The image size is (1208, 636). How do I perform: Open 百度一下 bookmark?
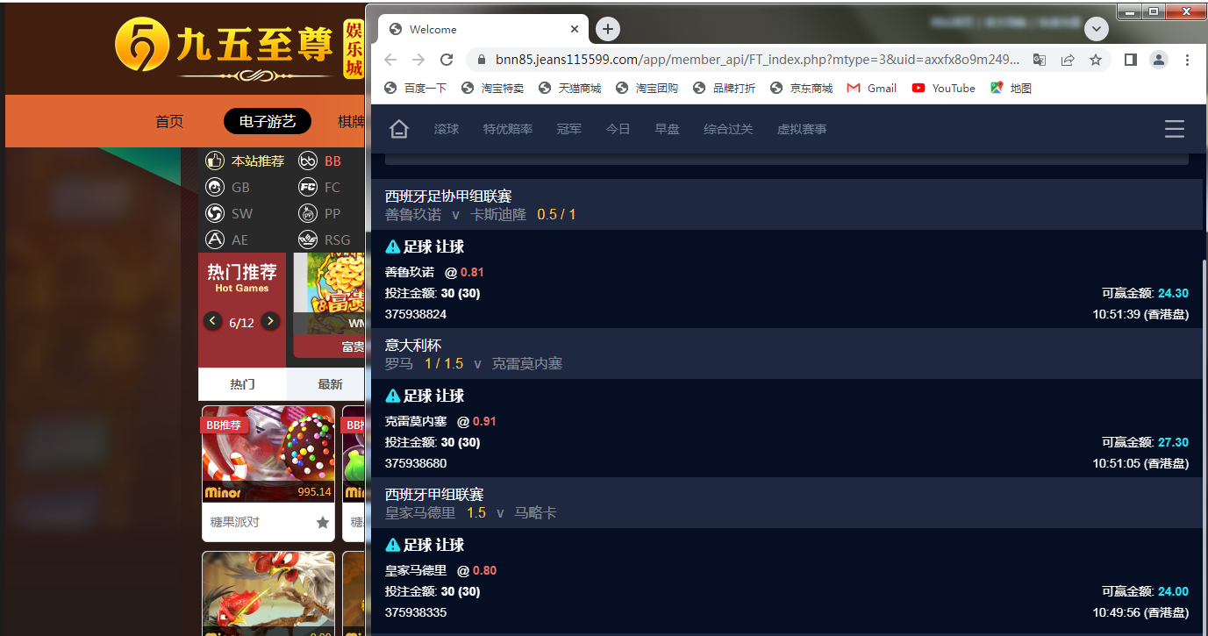tap(416, 88)
